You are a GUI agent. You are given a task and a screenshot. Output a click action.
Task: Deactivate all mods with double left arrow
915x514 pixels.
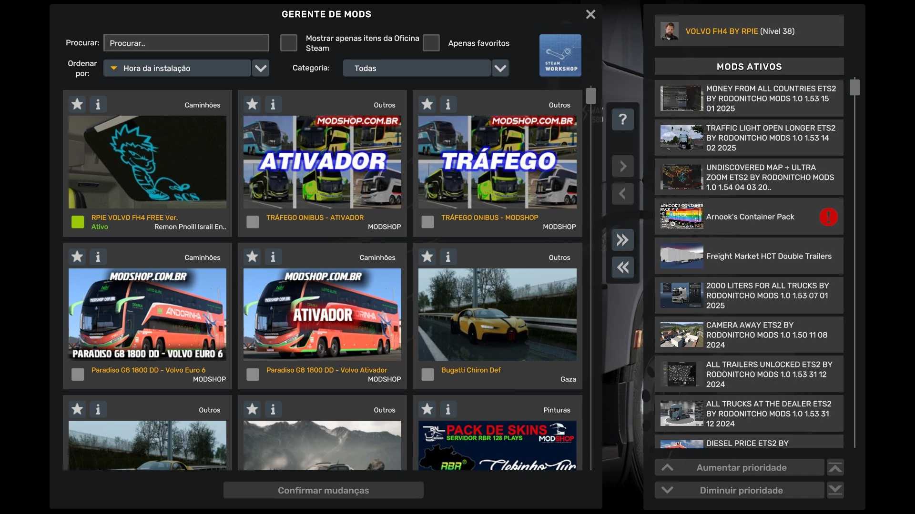[623, 267]
